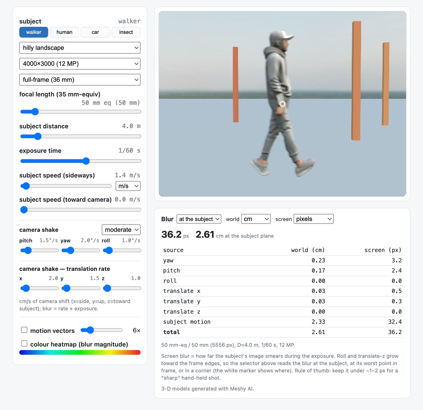This screenshot has height=410, width=423.
Task: Click the translation rate z slider
Action: 122,288
